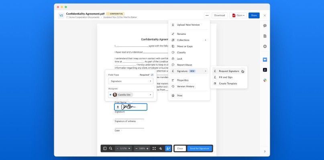Click the search magnifier in the PDF toolbar

tap(110, 148)
